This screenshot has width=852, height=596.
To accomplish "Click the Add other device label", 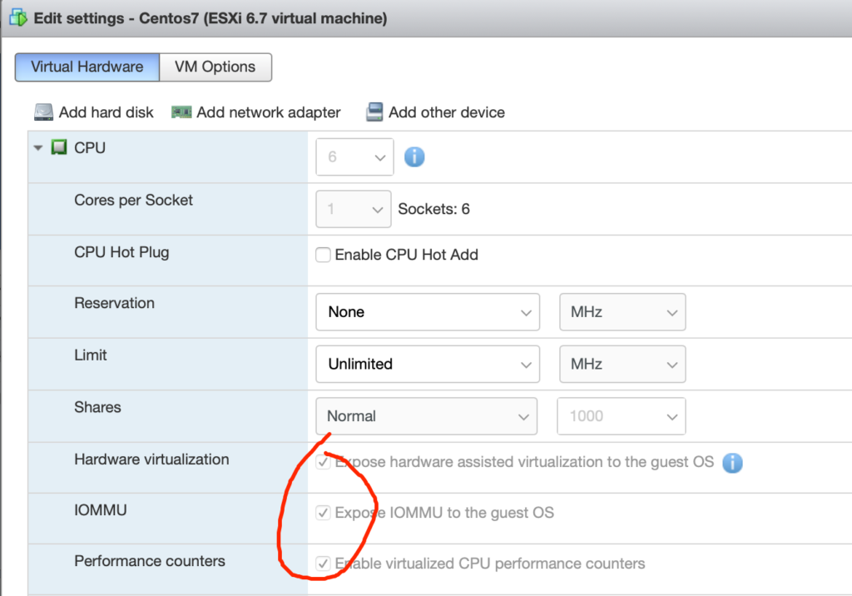I will click(x=447, y=112).
